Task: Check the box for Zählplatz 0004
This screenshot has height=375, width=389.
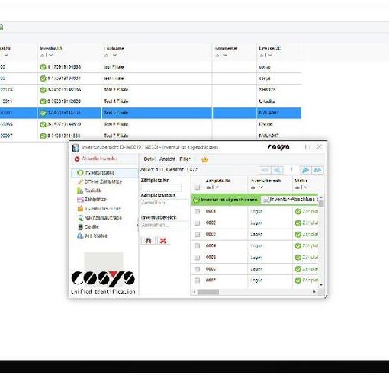Action: 198,245
